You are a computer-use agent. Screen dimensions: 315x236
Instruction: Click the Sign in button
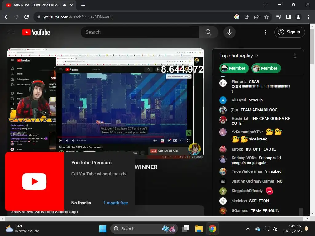(289, 32)
